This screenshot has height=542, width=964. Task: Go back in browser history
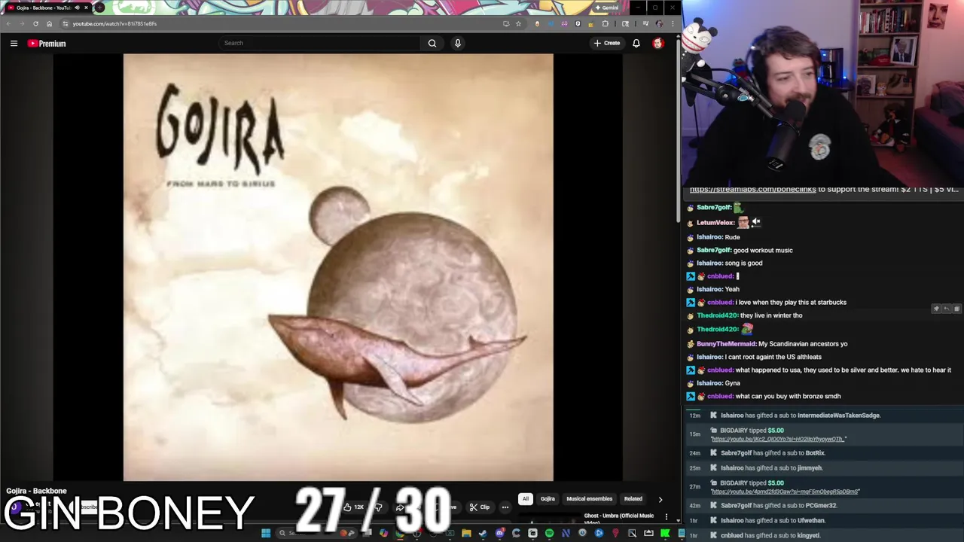(x=8, y=23)
